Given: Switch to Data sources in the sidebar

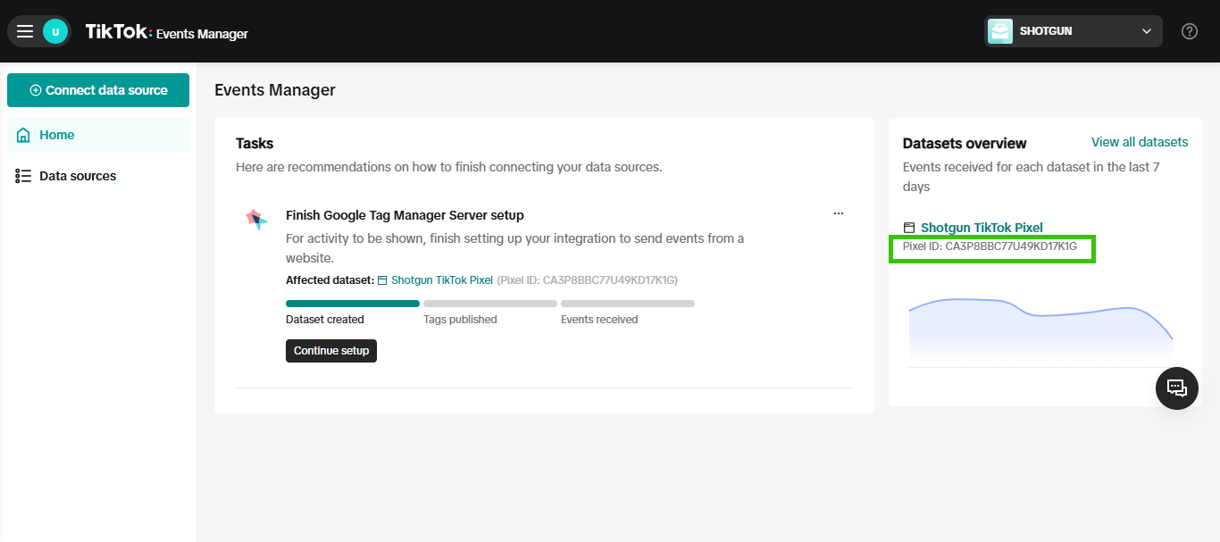Looking at the screenshot, I should (78, 175).
